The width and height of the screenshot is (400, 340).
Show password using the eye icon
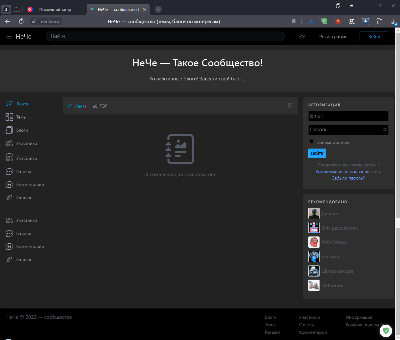pyautogui.click(x=385, y=129)
